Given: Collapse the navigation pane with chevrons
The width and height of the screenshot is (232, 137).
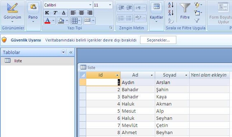Looking at the screenshot, I should point(71,52).
